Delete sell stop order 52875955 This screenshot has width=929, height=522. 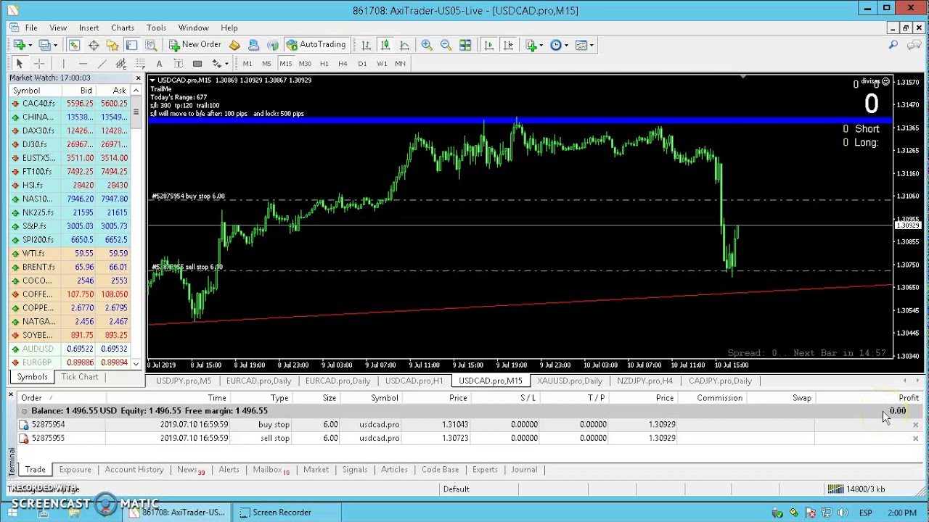(915, 439)
